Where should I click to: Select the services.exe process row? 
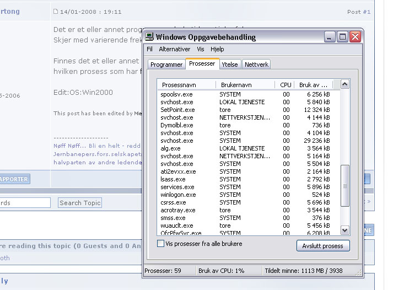pos(249,187)
